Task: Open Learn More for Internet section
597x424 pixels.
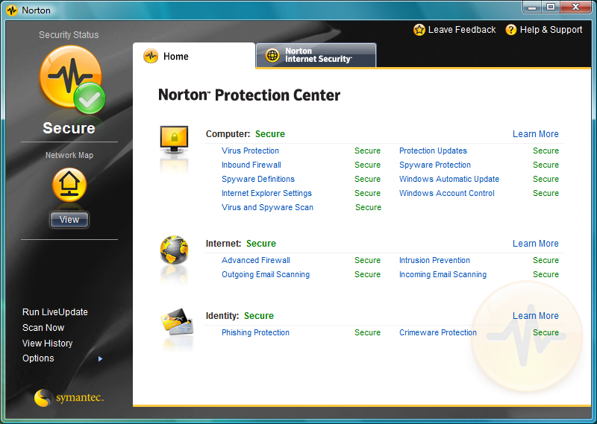Action: (536, 244)
